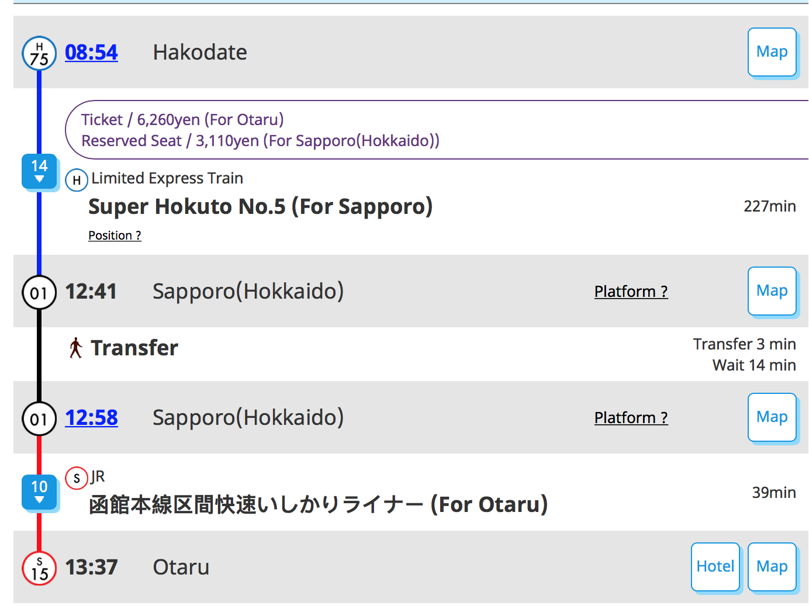Open the 12:58 departure time link

pos(91,418)
